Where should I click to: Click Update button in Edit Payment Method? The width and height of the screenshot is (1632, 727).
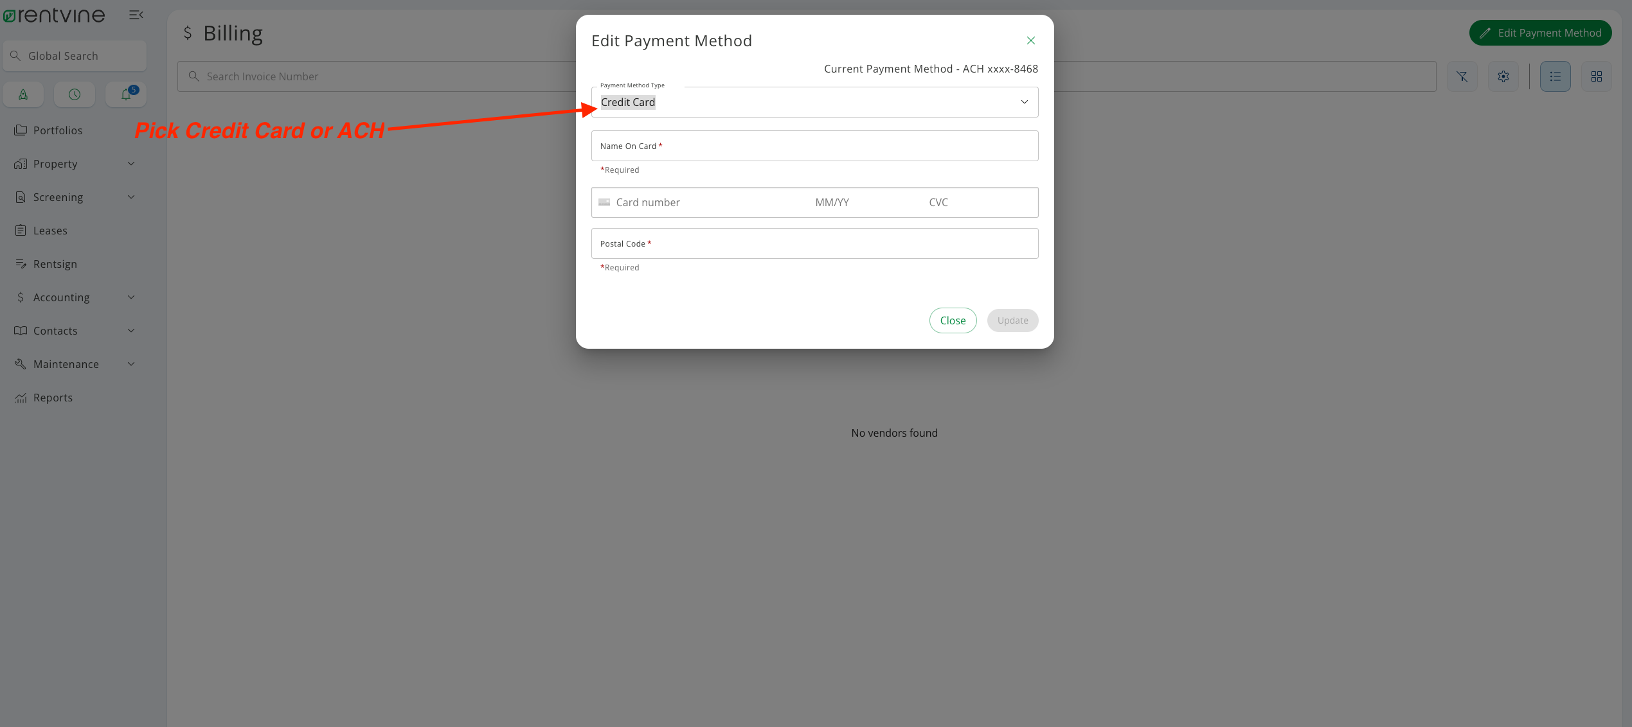[x=1012, y=320]
